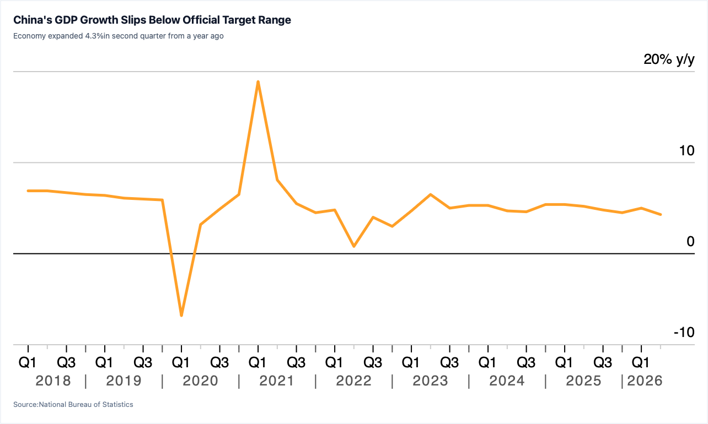Click the '20% y/y' axis label
708x424 pixels.
pos(669,60)
